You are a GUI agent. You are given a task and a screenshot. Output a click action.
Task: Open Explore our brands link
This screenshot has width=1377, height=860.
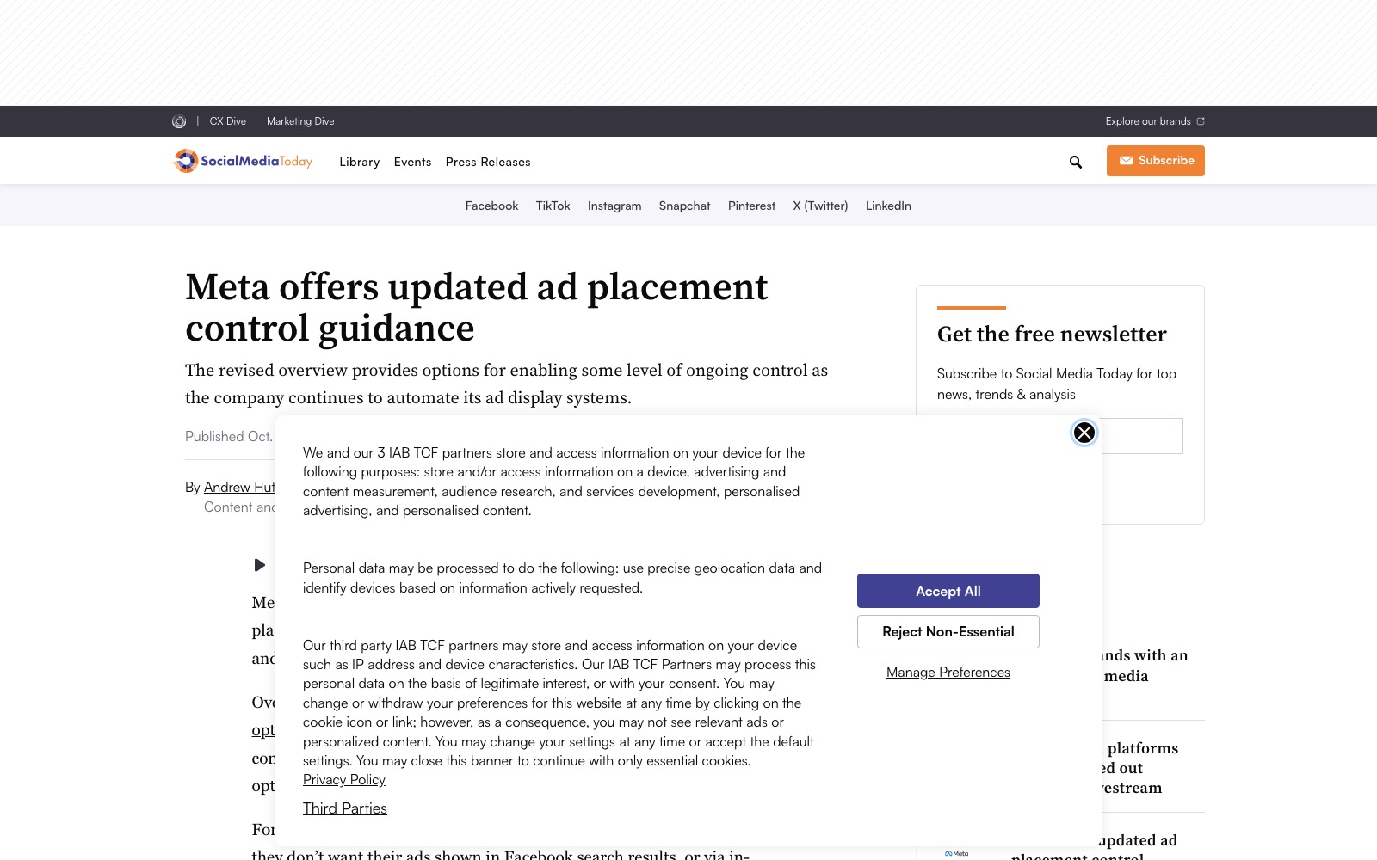pos(1155,121)
